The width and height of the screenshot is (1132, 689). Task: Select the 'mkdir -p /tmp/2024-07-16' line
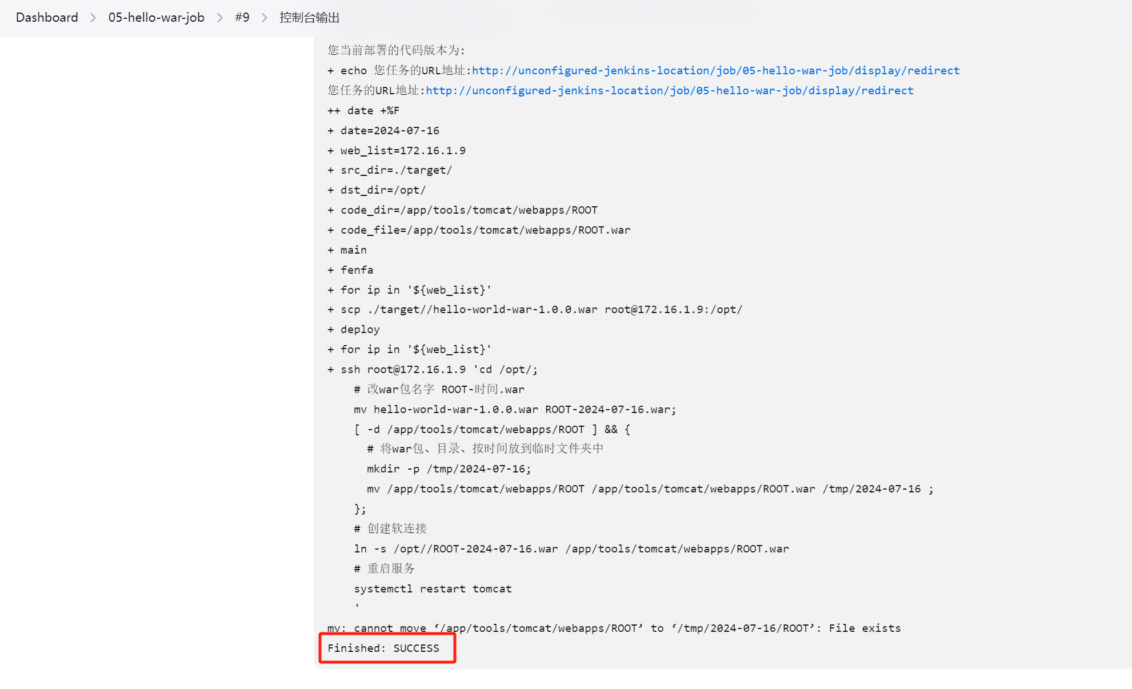(x=449, y=468)
